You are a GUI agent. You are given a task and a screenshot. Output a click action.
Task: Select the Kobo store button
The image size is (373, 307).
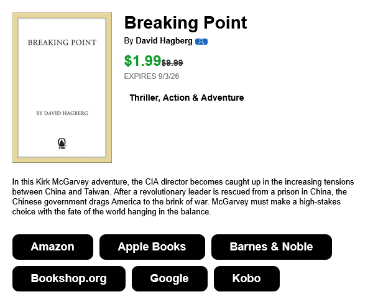click(x=246, y=278)
